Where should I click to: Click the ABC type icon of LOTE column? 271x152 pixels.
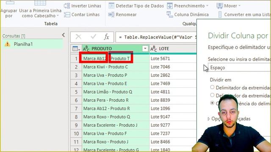[x=153, y=49]
